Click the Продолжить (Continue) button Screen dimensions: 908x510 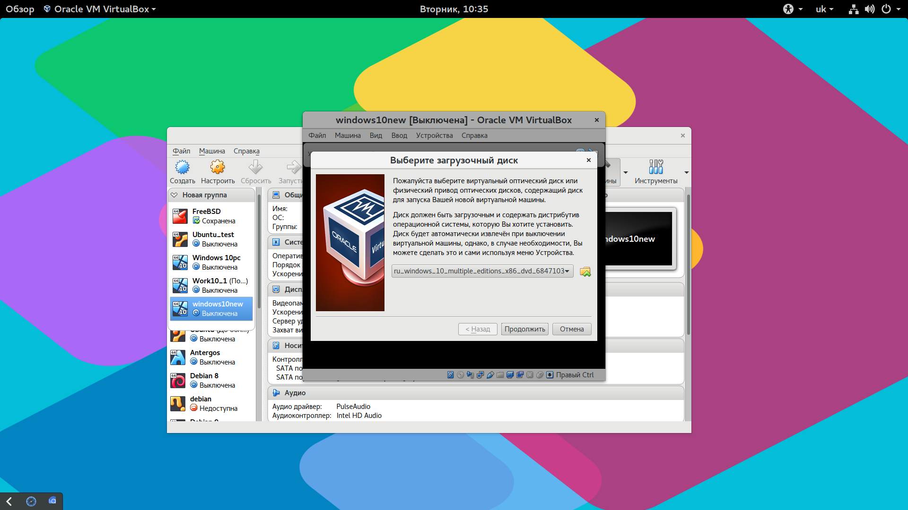point(524,328)
